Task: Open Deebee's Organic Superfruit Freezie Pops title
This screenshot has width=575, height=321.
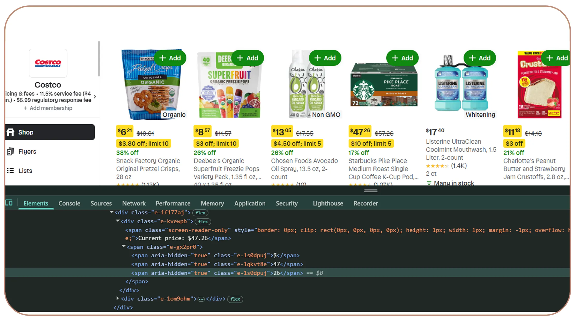Action: pyautogui.click(x=227, y=169)
